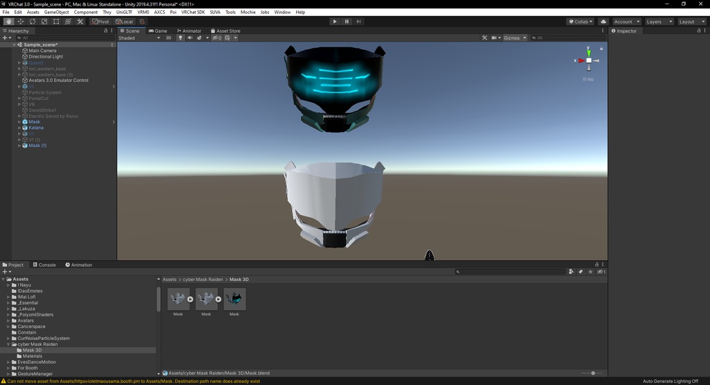Open the Shaded draw mode dropdown
This screenshot has height=385, width=710.
pyautogui.click(x=139, y=38)
